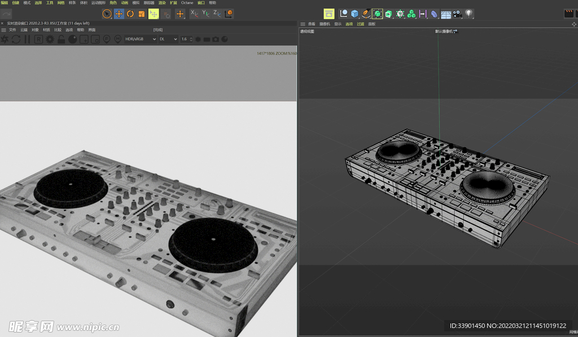Adjust the 1.6 value stepper
Screen dimensions: 578x337
click(191, 39)
